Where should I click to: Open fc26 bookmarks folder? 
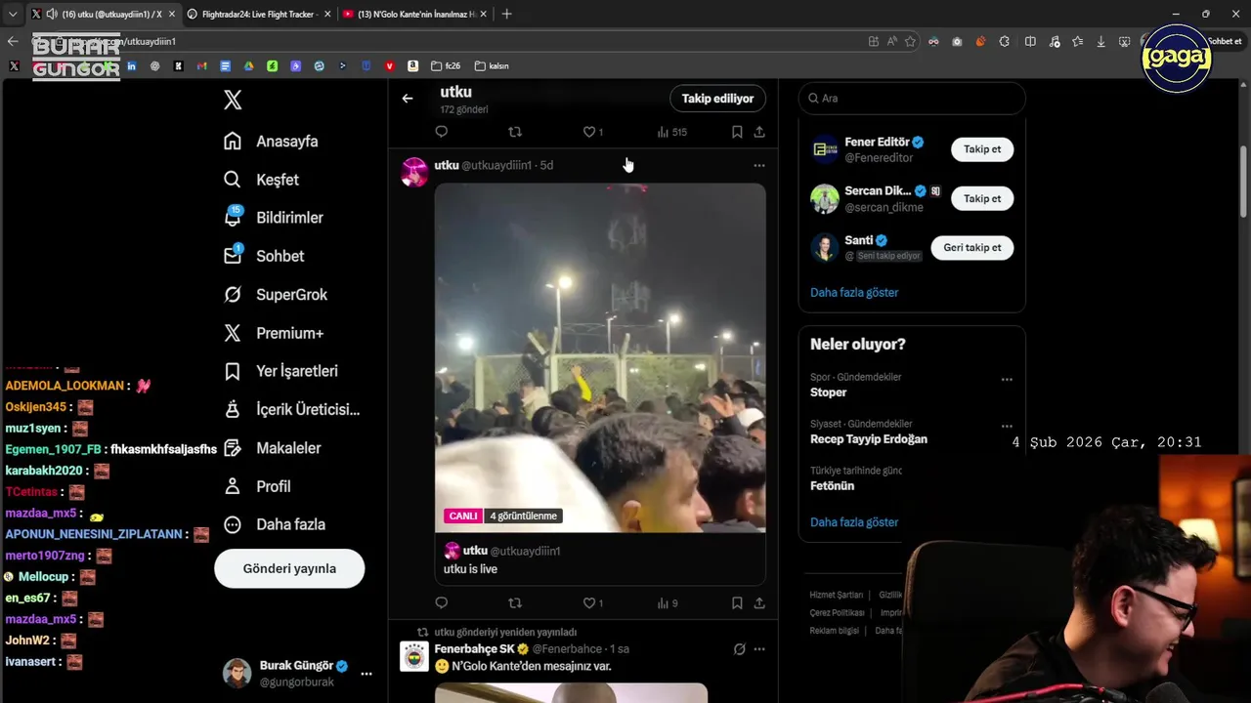pyautogui.click(x=446, y=66)
